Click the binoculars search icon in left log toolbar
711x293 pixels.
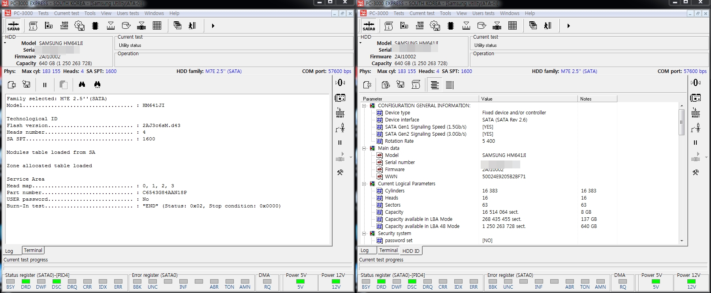(x=82, y=84)
